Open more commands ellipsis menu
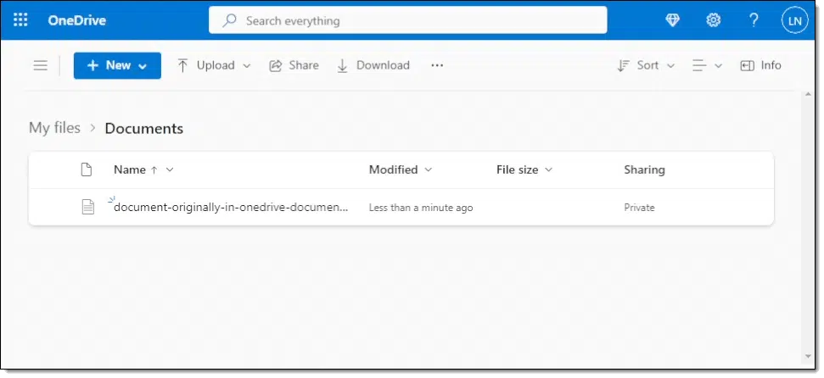 (x=437, y=65)
